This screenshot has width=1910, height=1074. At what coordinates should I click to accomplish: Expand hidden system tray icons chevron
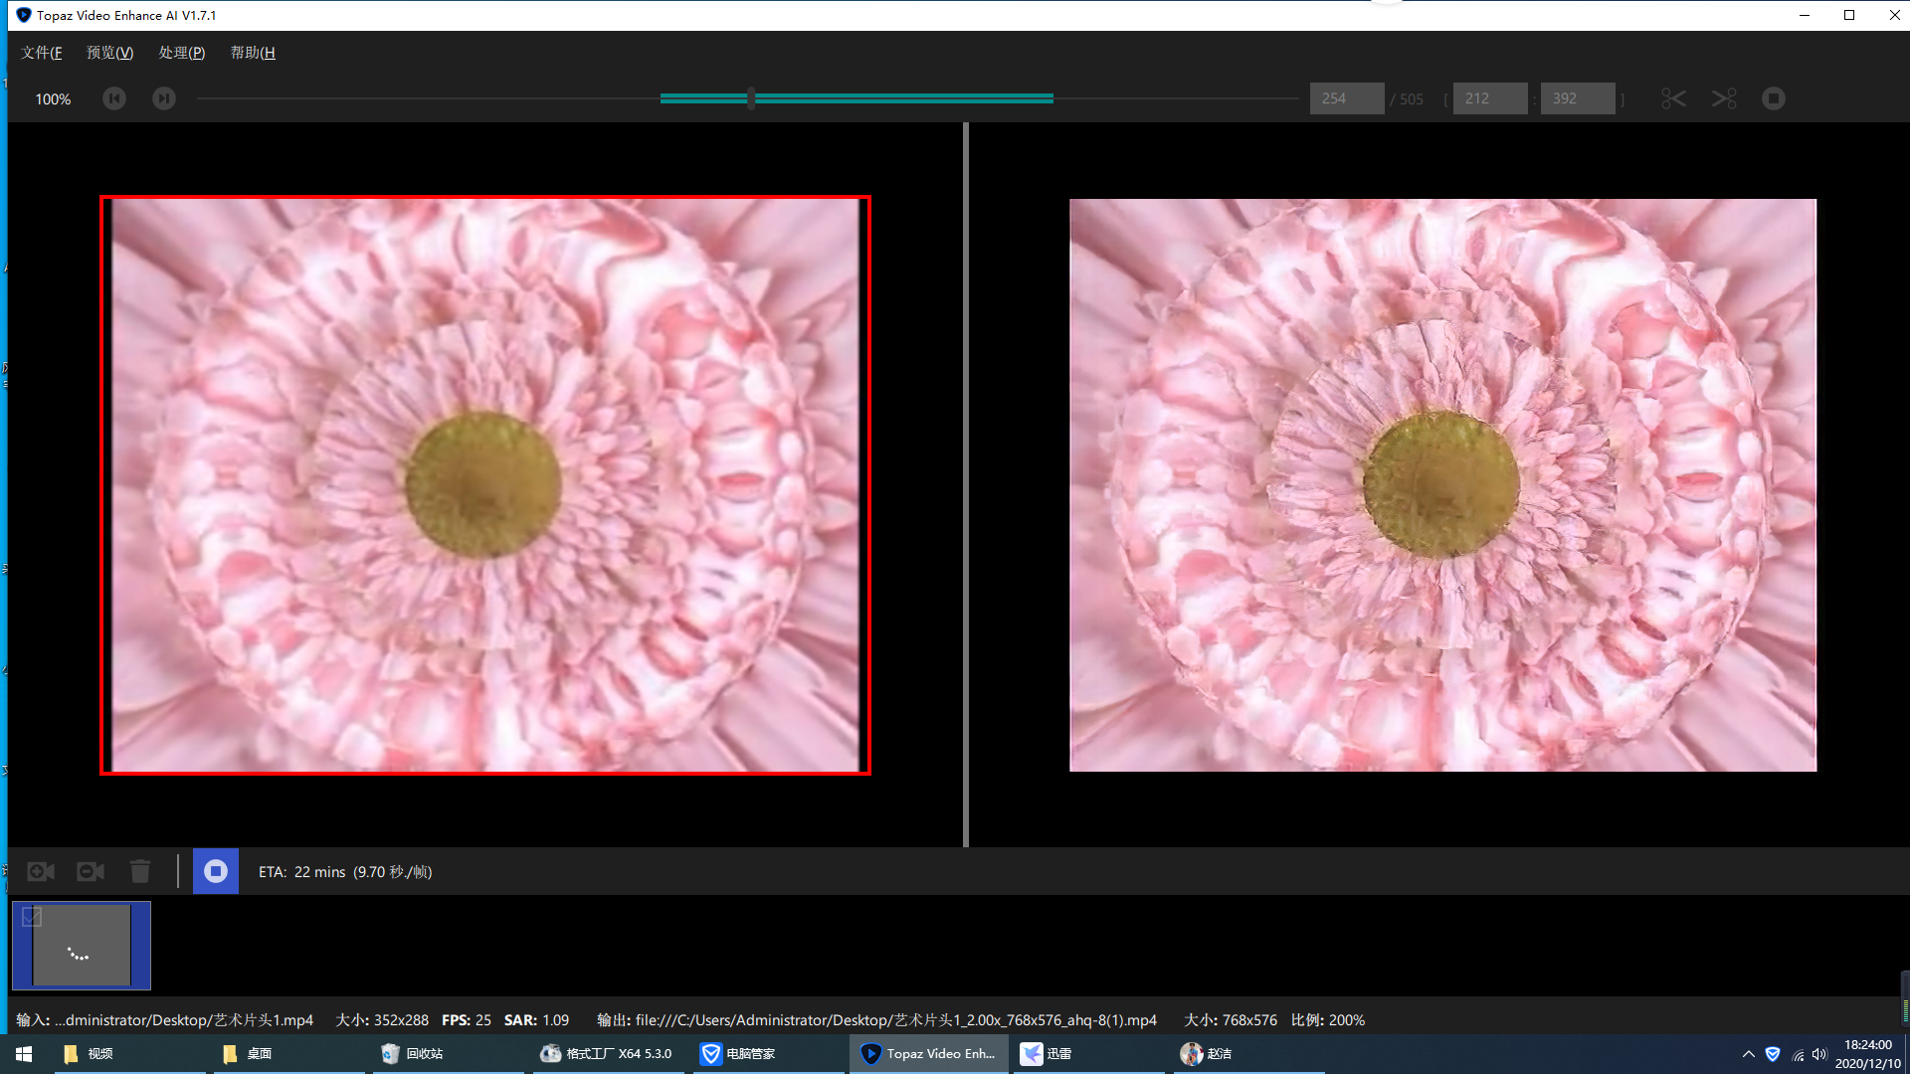coord(1748,1054)
